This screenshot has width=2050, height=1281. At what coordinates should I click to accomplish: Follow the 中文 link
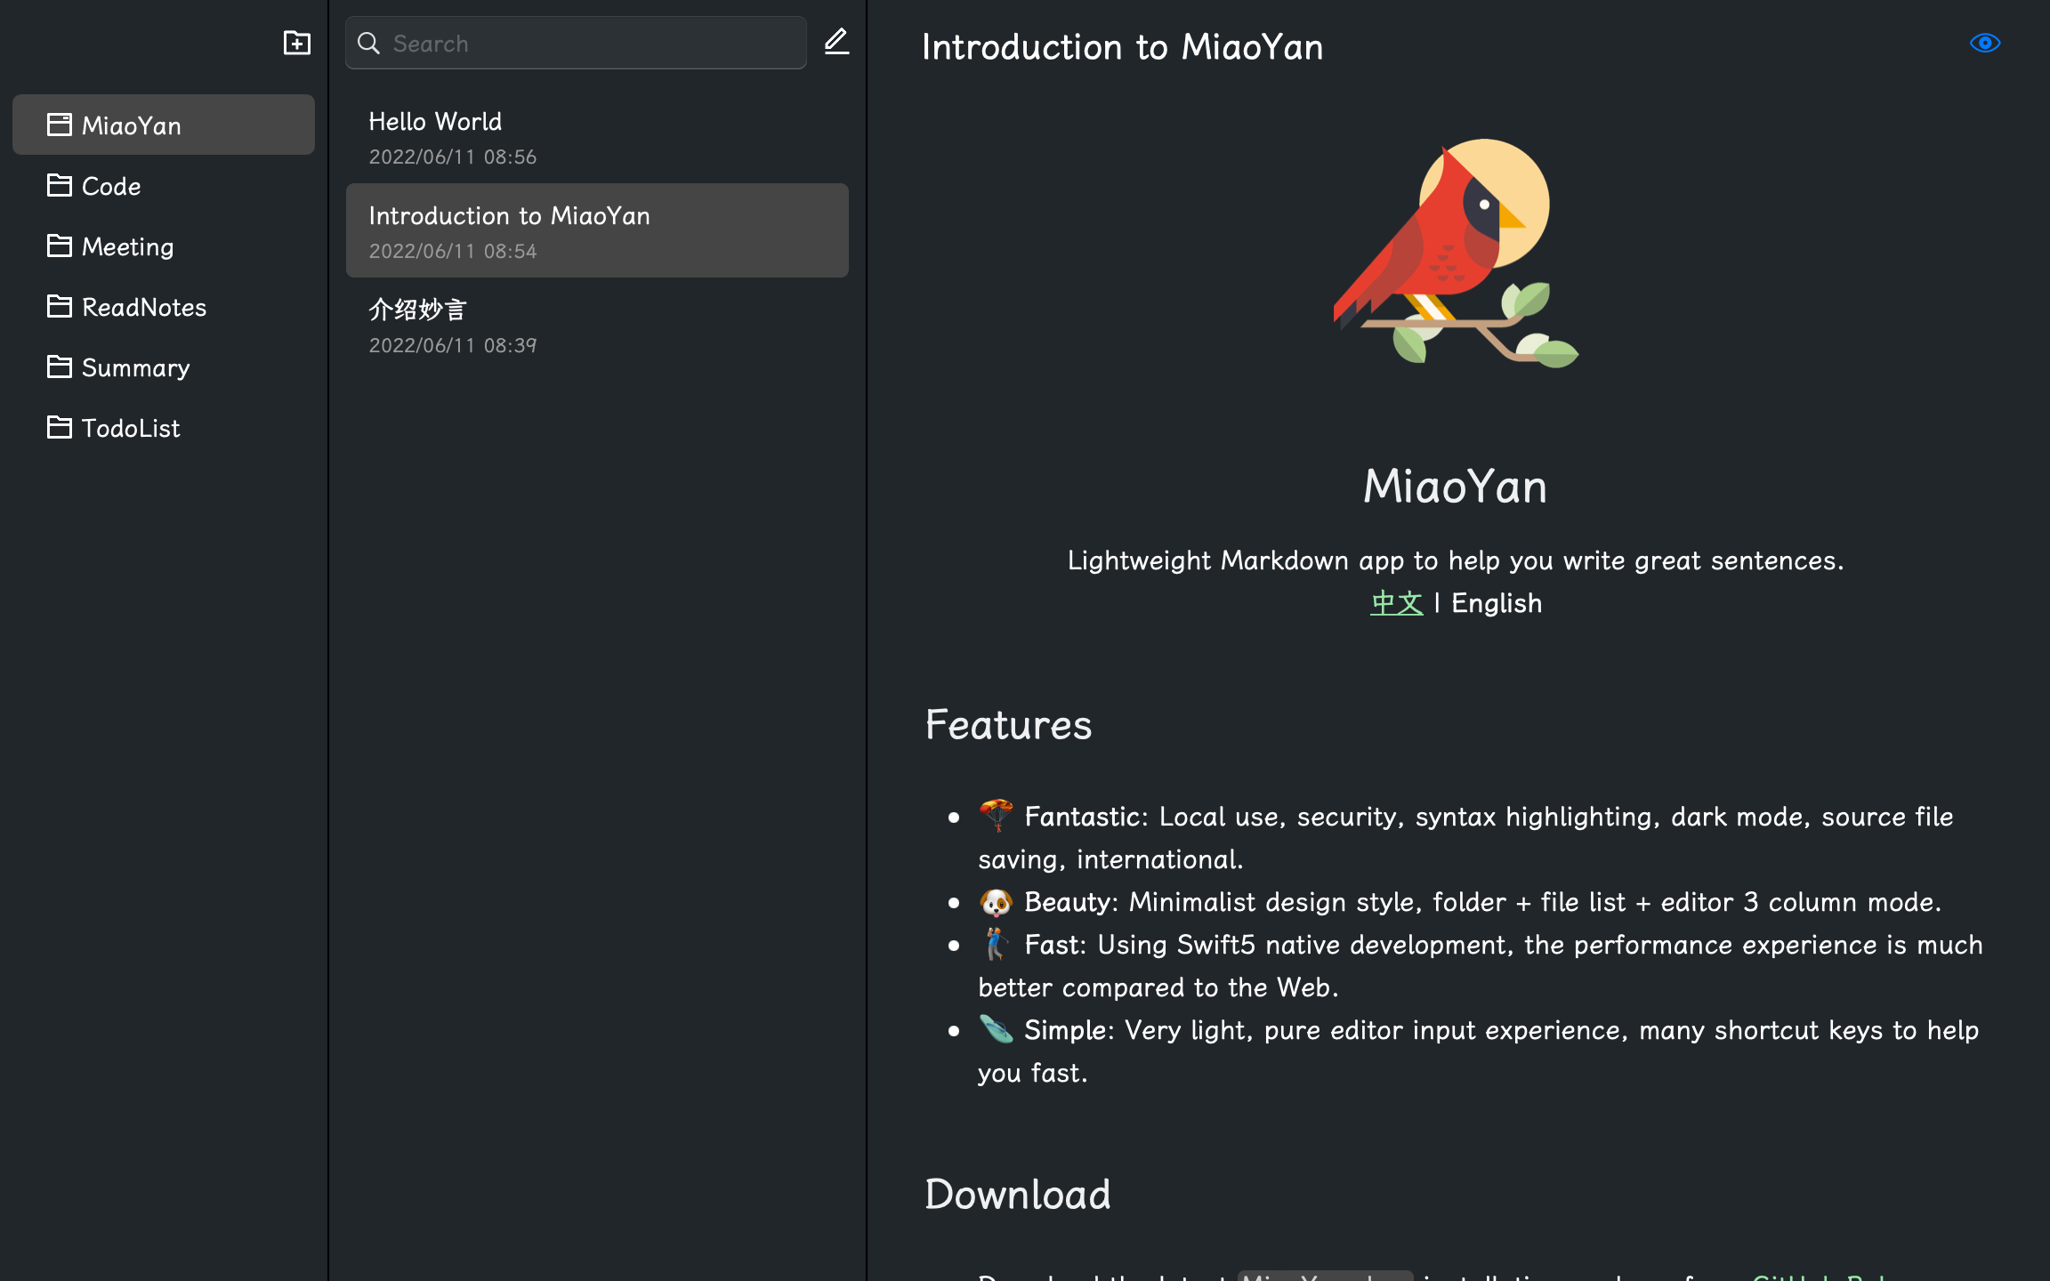point(1397,603)
